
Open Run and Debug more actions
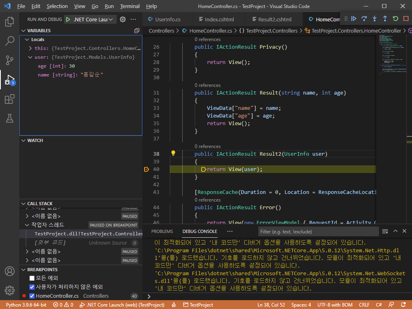point(133,19)
